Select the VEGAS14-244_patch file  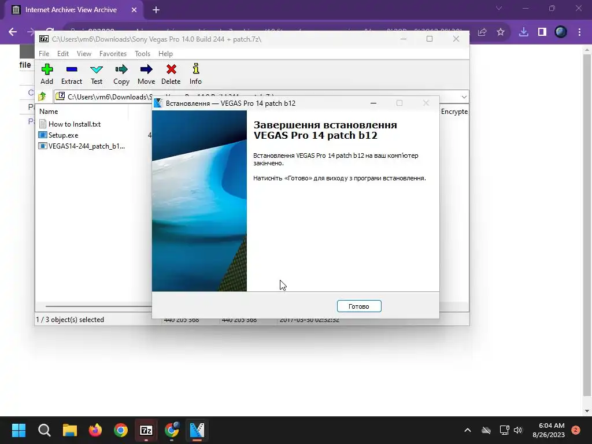pyautogui.click(x=82, y=146)
